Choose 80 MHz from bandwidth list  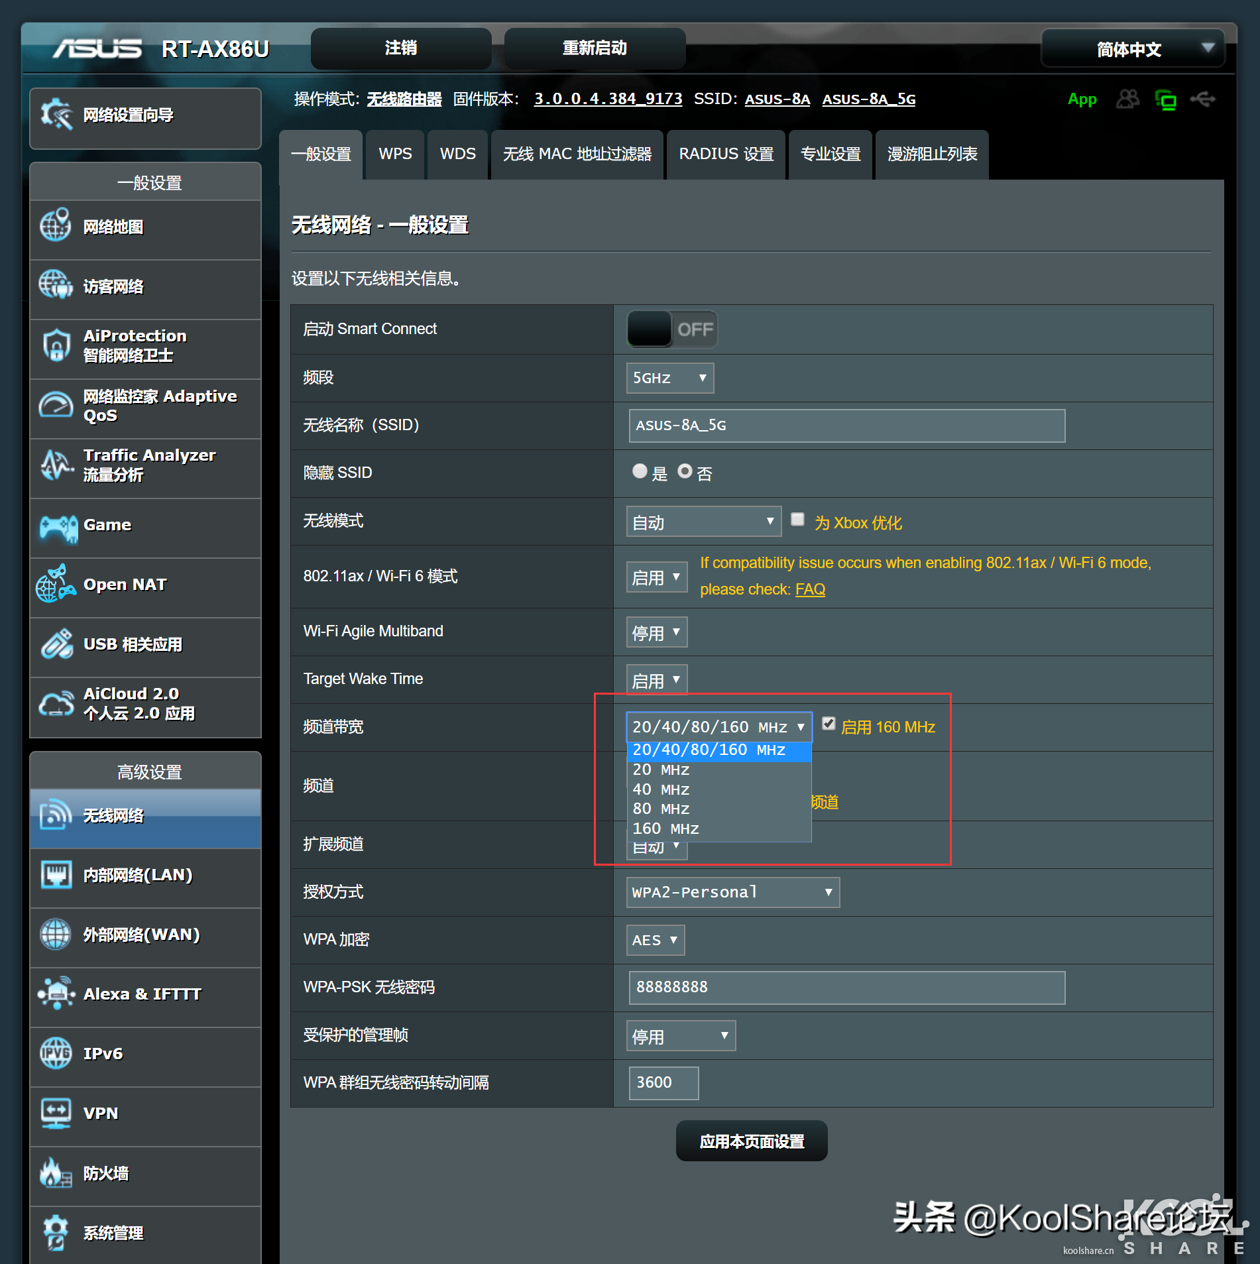[661, 809]
